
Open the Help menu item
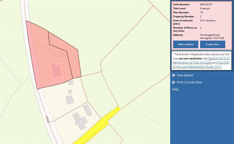click(x=175, y=89)
